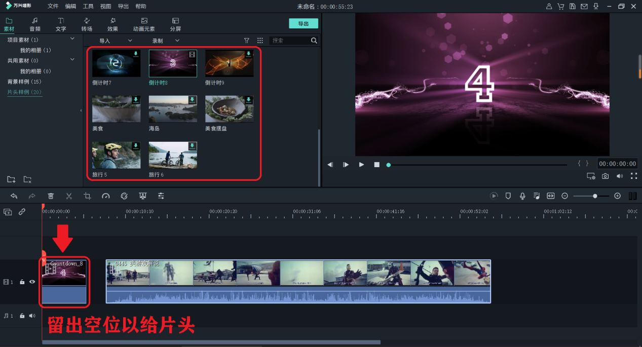The image size is (642, 347).
Task: Take a snapshot with the camera icon
Action: [605, 176]
